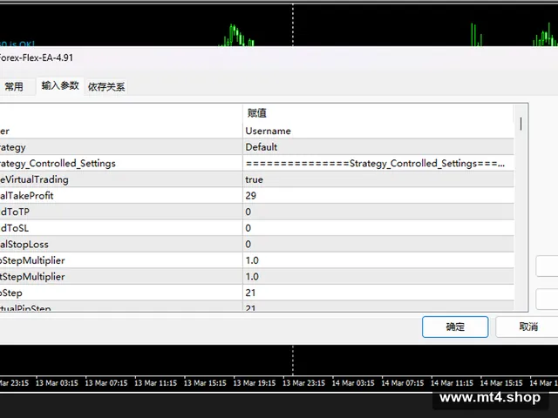Cancel dialog with 取消 button

pyautogui.click(x=528, y=327)
